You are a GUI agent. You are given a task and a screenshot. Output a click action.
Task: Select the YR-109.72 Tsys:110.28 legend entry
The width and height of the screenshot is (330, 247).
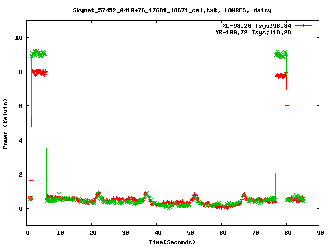(253, 32)
